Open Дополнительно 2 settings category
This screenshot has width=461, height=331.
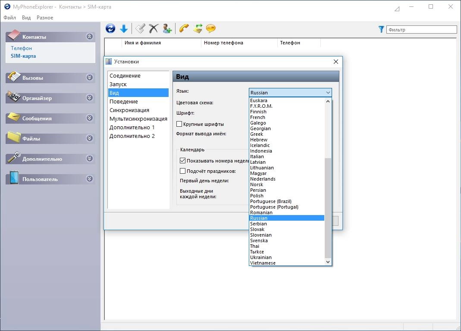(138, 136)
